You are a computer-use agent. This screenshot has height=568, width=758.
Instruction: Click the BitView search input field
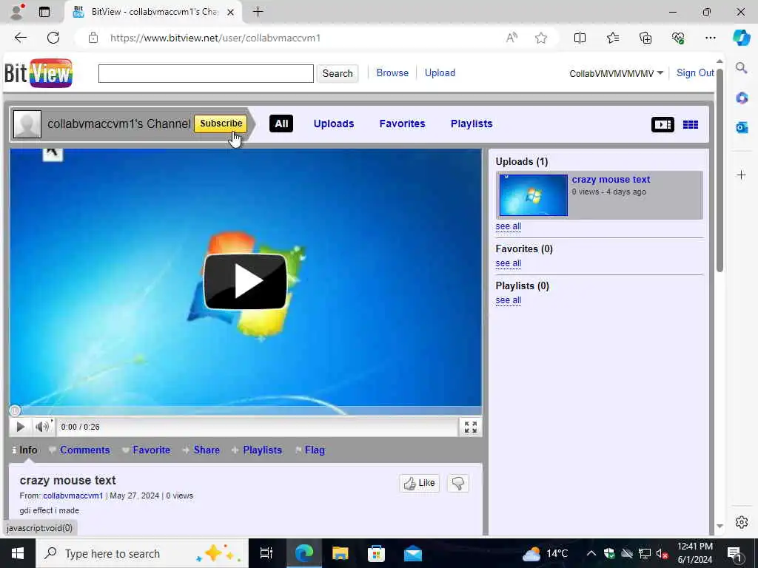click(206, 73)
